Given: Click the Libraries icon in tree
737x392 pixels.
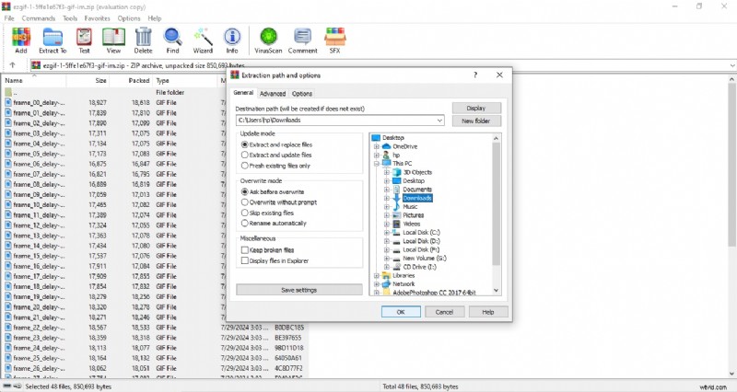Looking at the screenshot, I should [x=386, y=275].
